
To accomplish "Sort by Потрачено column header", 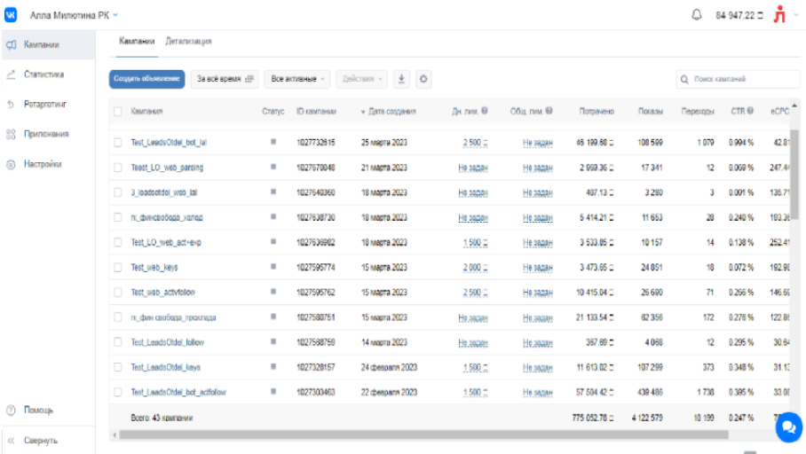I will tap(597, 112).
